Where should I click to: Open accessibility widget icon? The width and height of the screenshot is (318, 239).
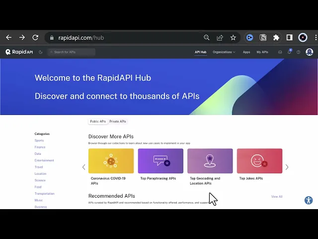pyautogui.click(x=309, y=200)
